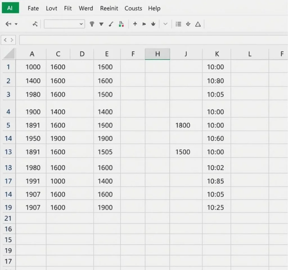Screen dimensions: 288x270
Task: Expand the small arrow beside back icon
Action: pos(16,24)
